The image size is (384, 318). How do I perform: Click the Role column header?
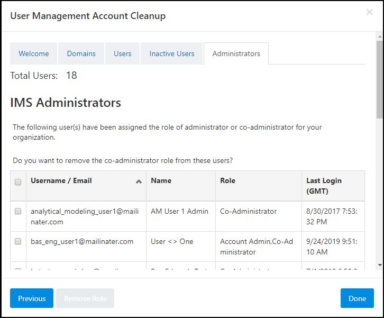coord(259,186)
